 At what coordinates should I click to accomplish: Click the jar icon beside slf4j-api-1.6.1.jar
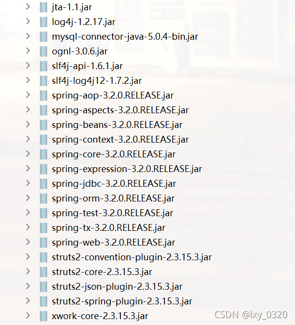44,66
